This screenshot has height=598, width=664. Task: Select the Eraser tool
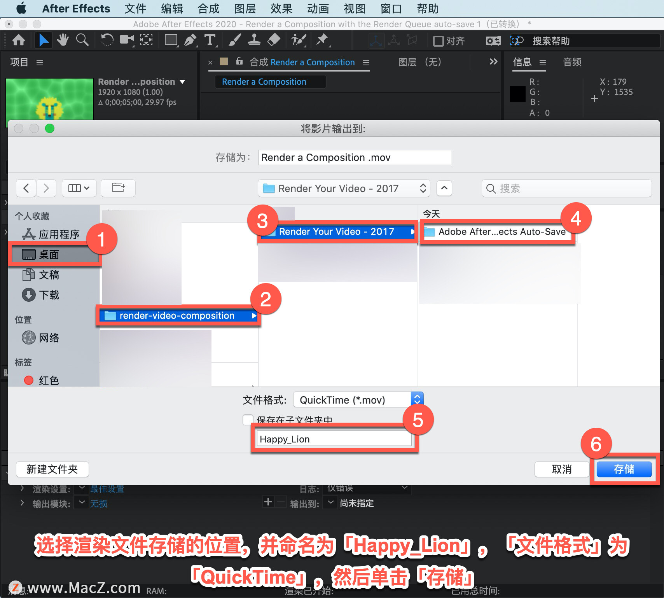(274, 40)
